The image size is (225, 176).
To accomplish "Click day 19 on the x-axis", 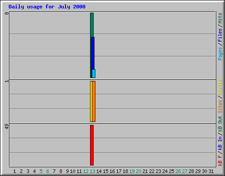I will pyautogui.click(x=132, y=171).
